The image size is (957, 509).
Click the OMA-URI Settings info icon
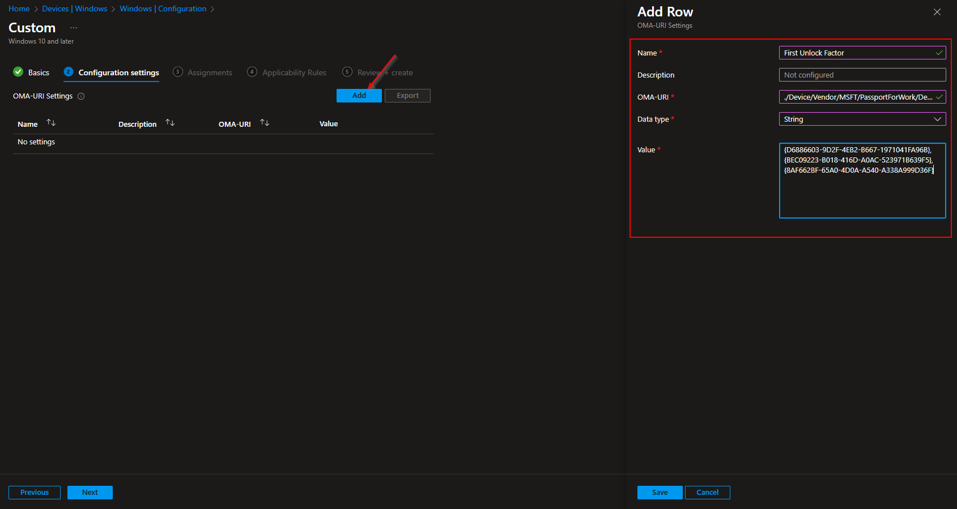click(x=81, y=96)
